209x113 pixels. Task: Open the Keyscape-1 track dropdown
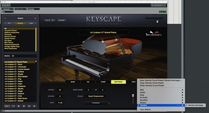point(7,9)
